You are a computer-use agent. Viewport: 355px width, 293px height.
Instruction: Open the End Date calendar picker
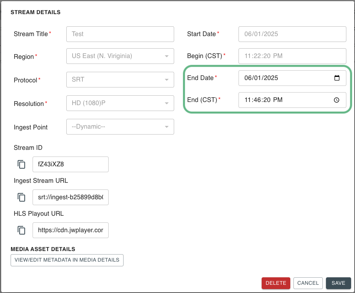coord(337,78)
